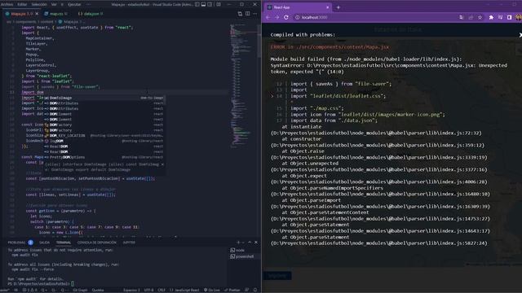Click the Prettier status bar item
Viewport: 522px width, 293px height.
point(232,290)
